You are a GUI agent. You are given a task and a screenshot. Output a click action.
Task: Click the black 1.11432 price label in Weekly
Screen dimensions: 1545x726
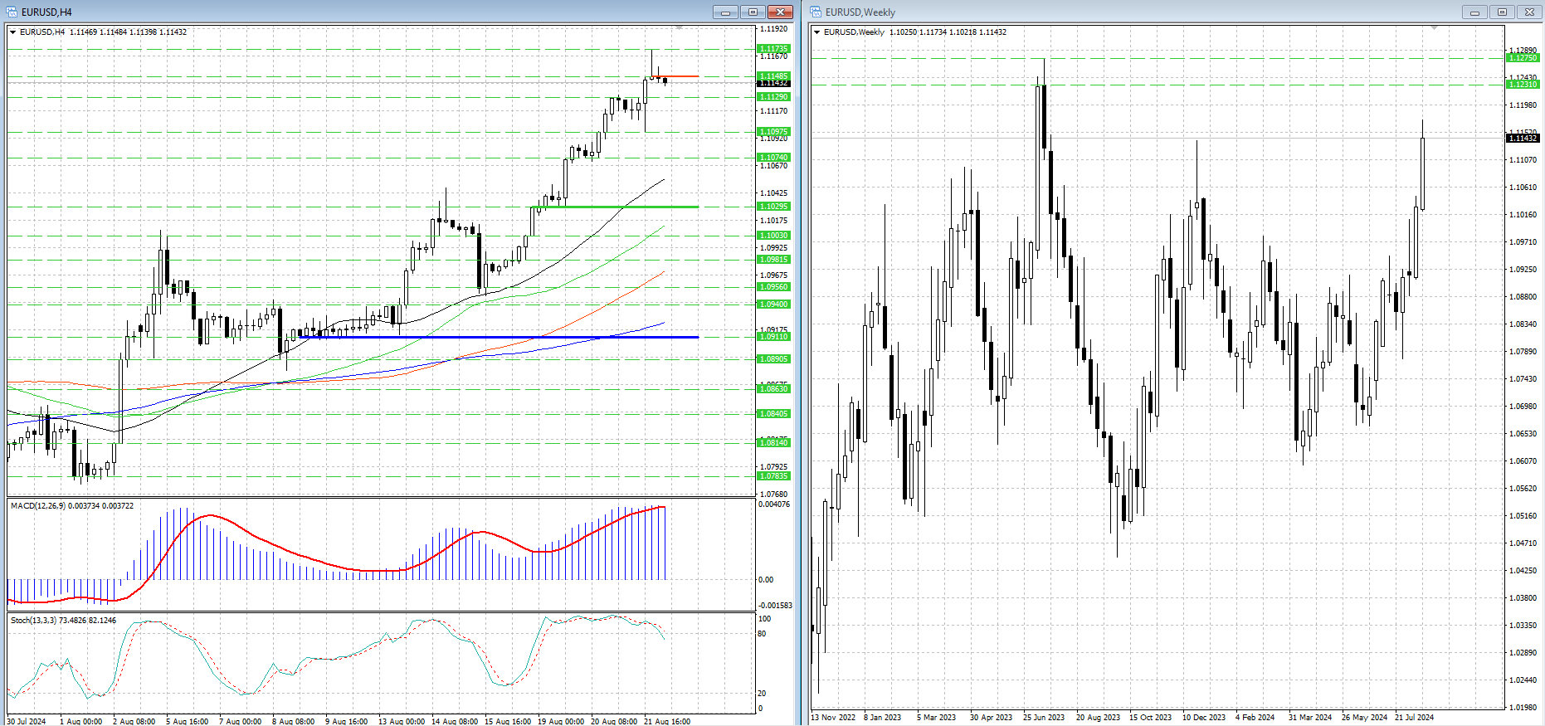(1523, 139)
